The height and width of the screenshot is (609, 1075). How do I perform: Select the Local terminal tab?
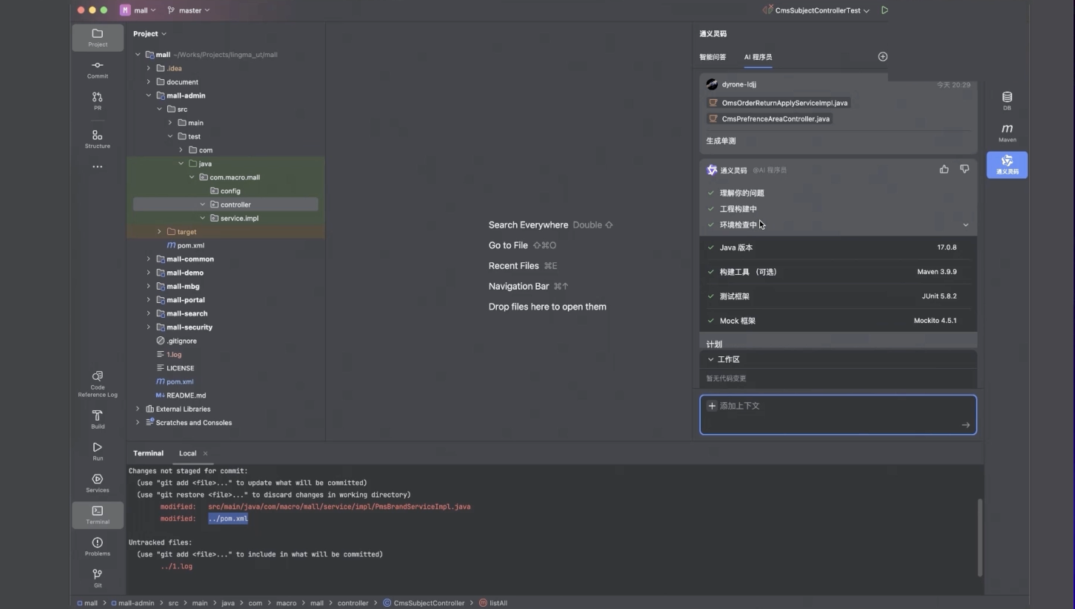point(188,454)
